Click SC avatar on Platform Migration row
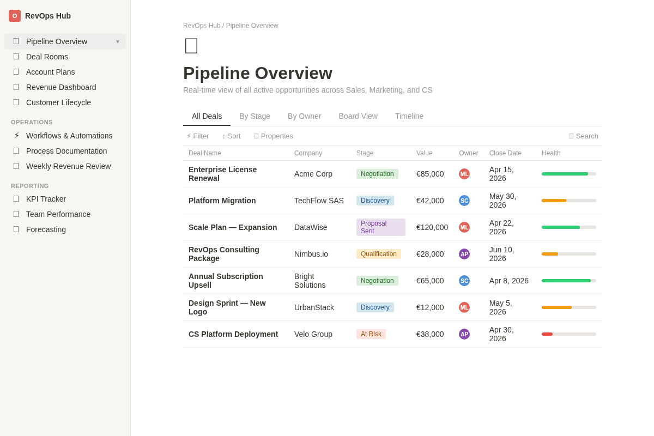This screenshot has width=654, height=436. click(464, 201)
